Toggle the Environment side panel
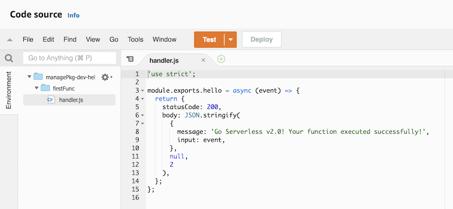Image resolution: width=453 pixels, height=209 pixels. click(x=8, y=90)
